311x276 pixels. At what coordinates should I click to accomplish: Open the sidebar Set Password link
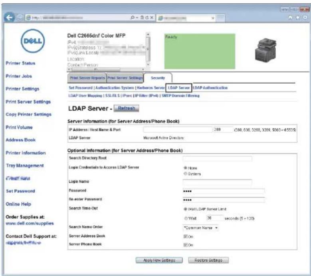pyautogui.click(x=21, y=191)
